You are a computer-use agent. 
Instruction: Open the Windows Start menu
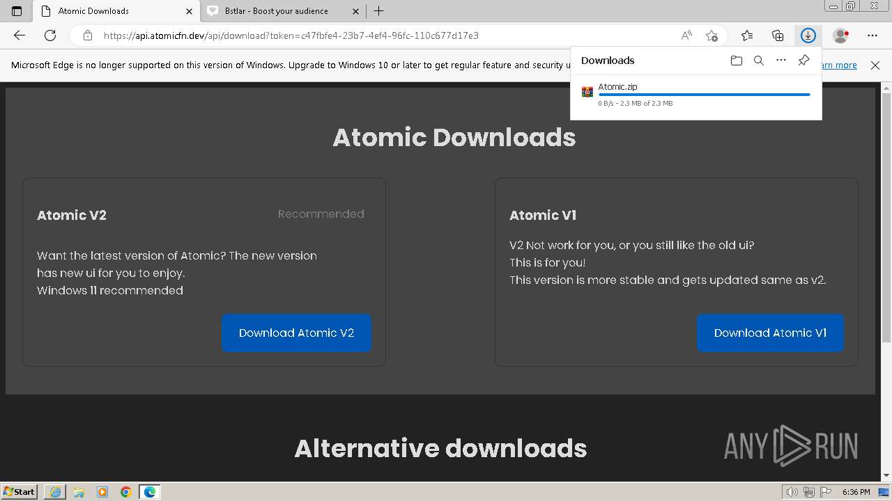20,492
